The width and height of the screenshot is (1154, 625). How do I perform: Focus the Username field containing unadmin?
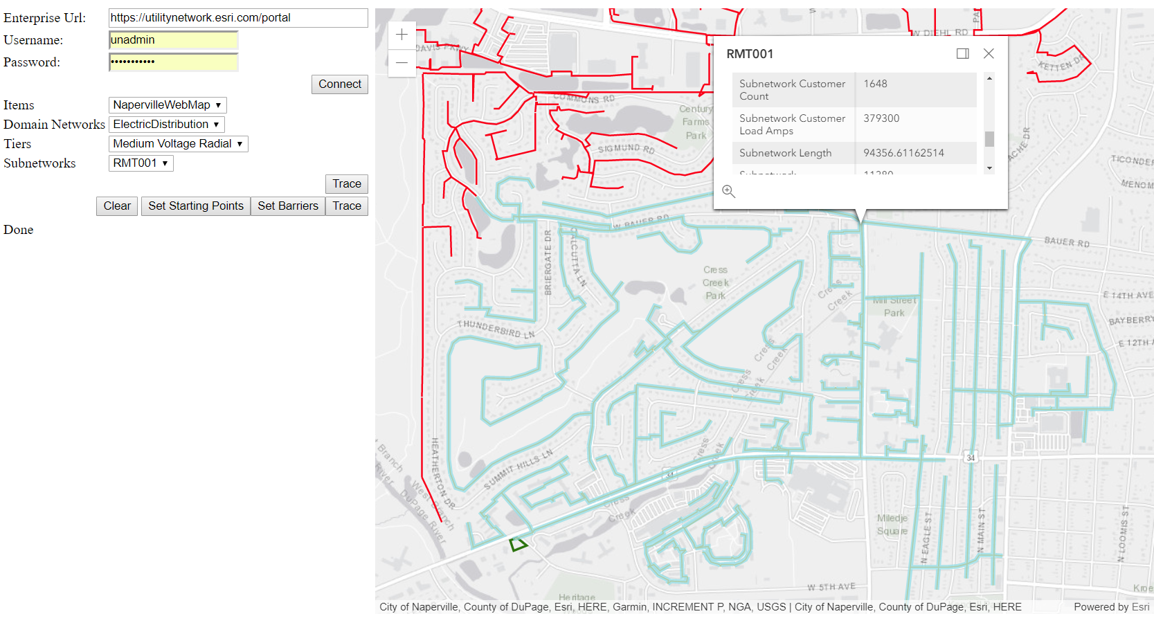point(173,40)
